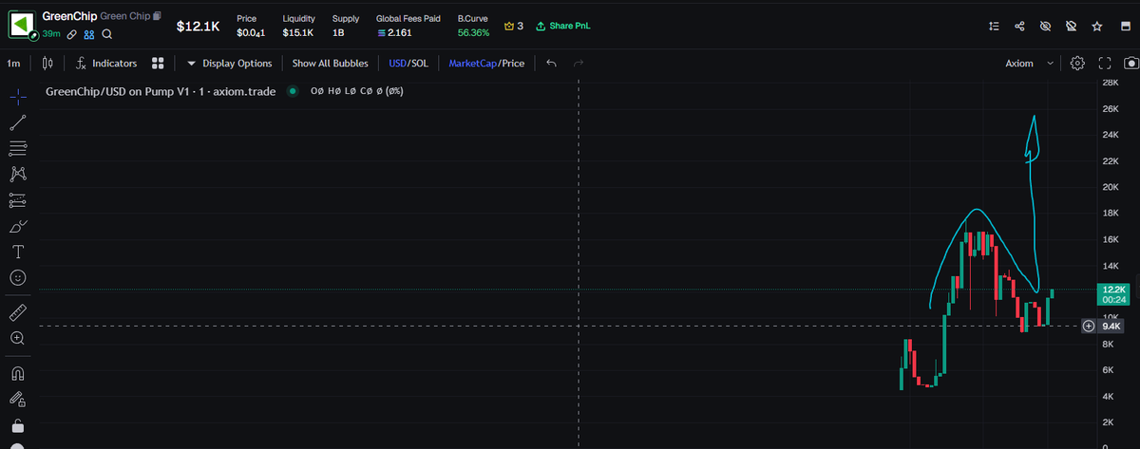Click the 39m token age label
The height and width of the screenshot is (449, 1140).
(51, 33)
